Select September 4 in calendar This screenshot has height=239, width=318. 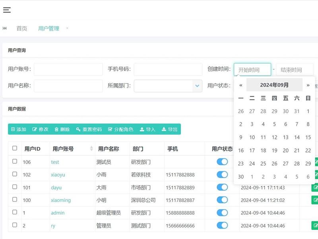click(263, 124)
